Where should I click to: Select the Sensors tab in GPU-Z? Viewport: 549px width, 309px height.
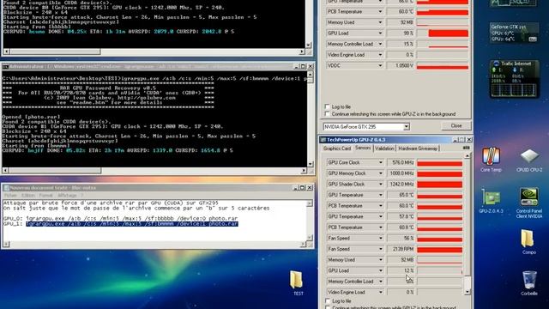coord(363,148)
